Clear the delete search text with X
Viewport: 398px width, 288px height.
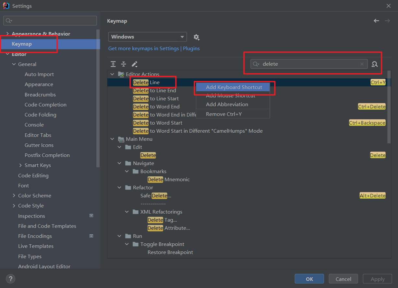(x=362, y=64)
